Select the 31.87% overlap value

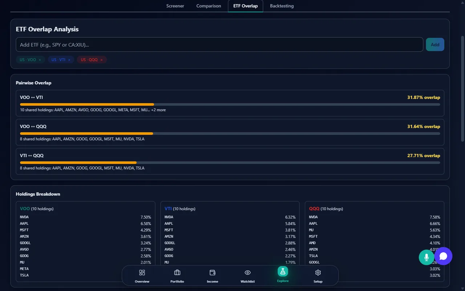424,97
